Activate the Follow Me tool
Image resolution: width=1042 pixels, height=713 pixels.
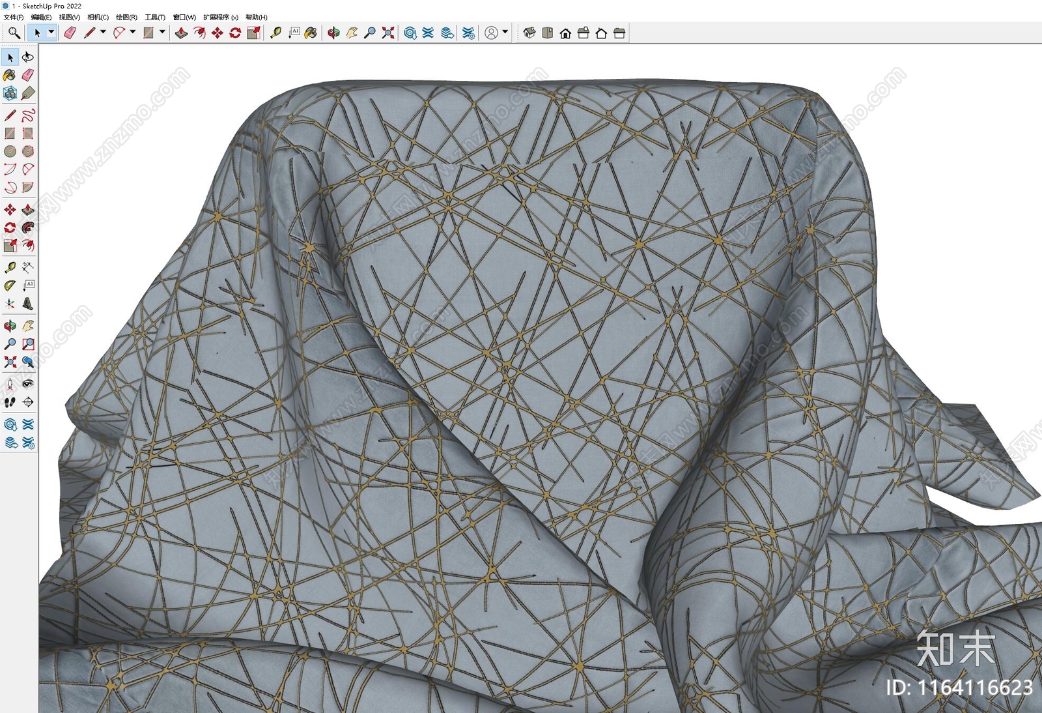[28, 228]
